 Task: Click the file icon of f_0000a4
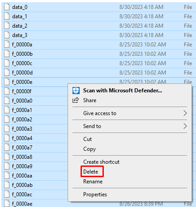pos(7,138)
